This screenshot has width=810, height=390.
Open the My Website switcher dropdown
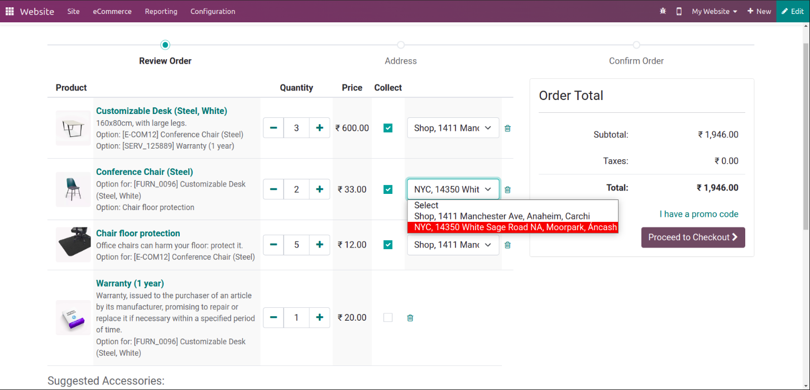(x=714, y=11)
